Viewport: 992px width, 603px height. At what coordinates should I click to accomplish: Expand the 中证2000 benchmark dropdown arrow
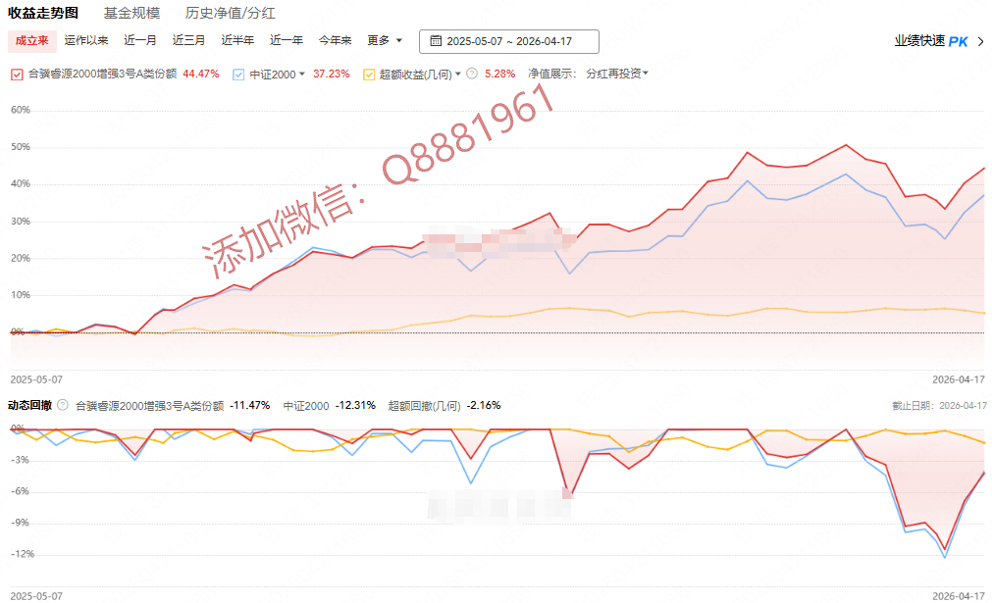click(x=302, y=74)
